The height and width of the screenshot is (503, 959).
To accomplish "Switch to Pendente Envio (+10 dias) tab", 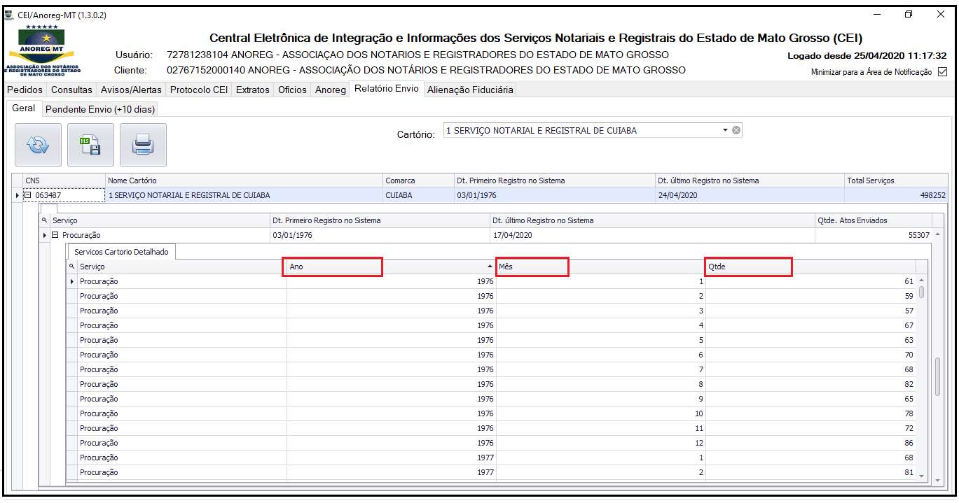I will coord(100,109).
